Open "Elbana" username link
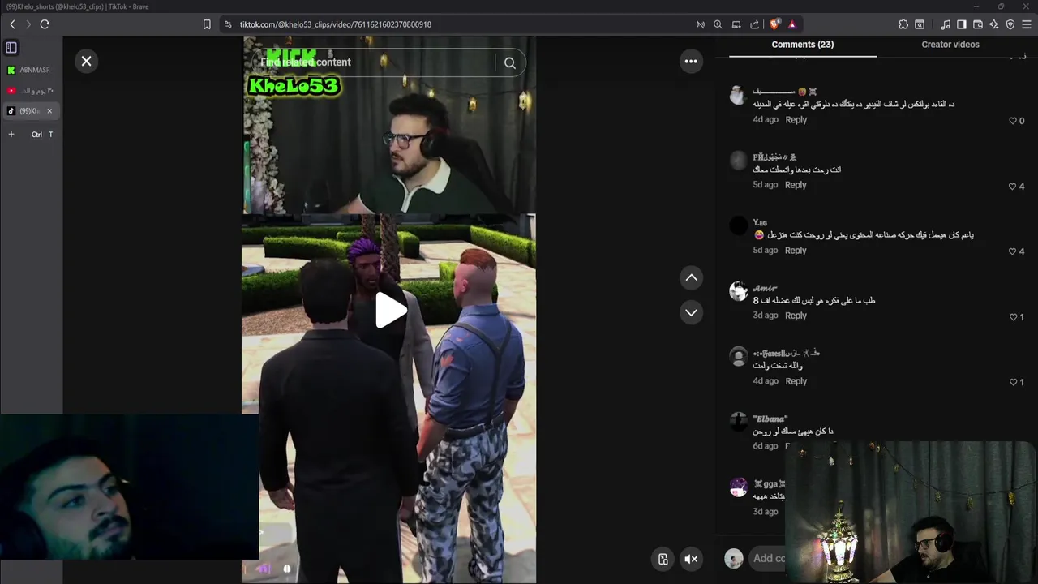 (770, 419)
